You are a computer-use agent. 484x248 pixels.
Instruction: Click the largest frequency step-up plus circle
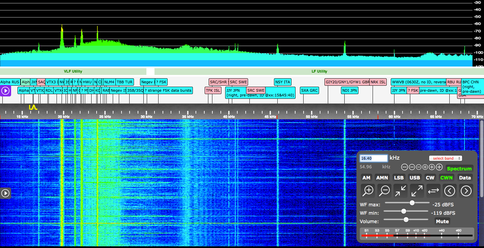pyautogui.click(x=439, y=167)
